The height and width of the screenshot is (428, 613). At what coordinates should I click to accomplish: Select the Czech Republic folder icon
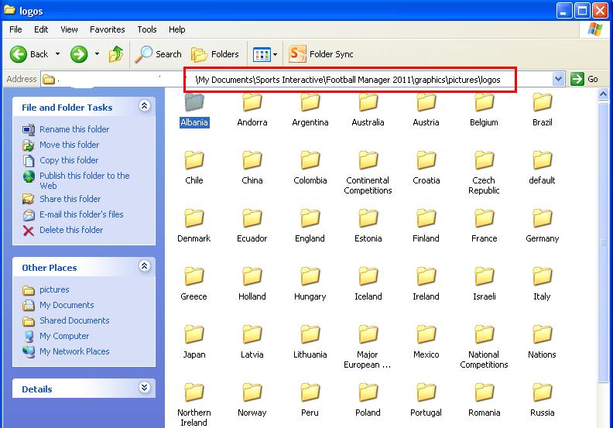[x=484, y=160]
